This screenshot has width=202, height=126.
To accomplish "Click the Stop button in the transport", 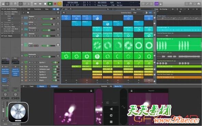I will click(45, 4).
